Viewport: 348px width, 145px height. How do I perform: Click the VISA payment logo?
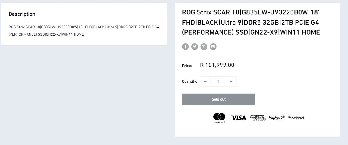tap(238, 118)
